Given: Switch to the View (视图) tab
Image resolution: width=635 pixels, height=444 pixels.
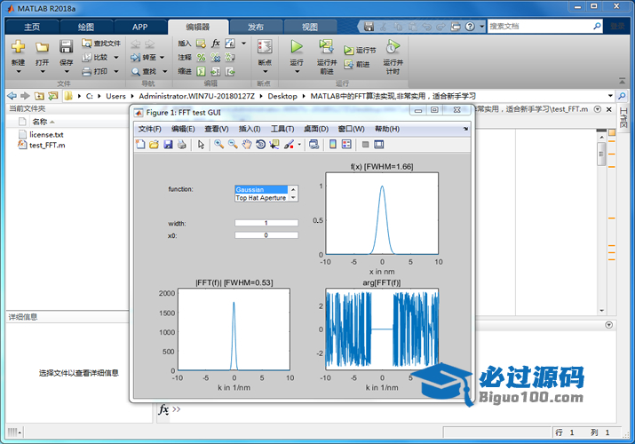Looking at the screenshot, I should [x=310, y=28].
